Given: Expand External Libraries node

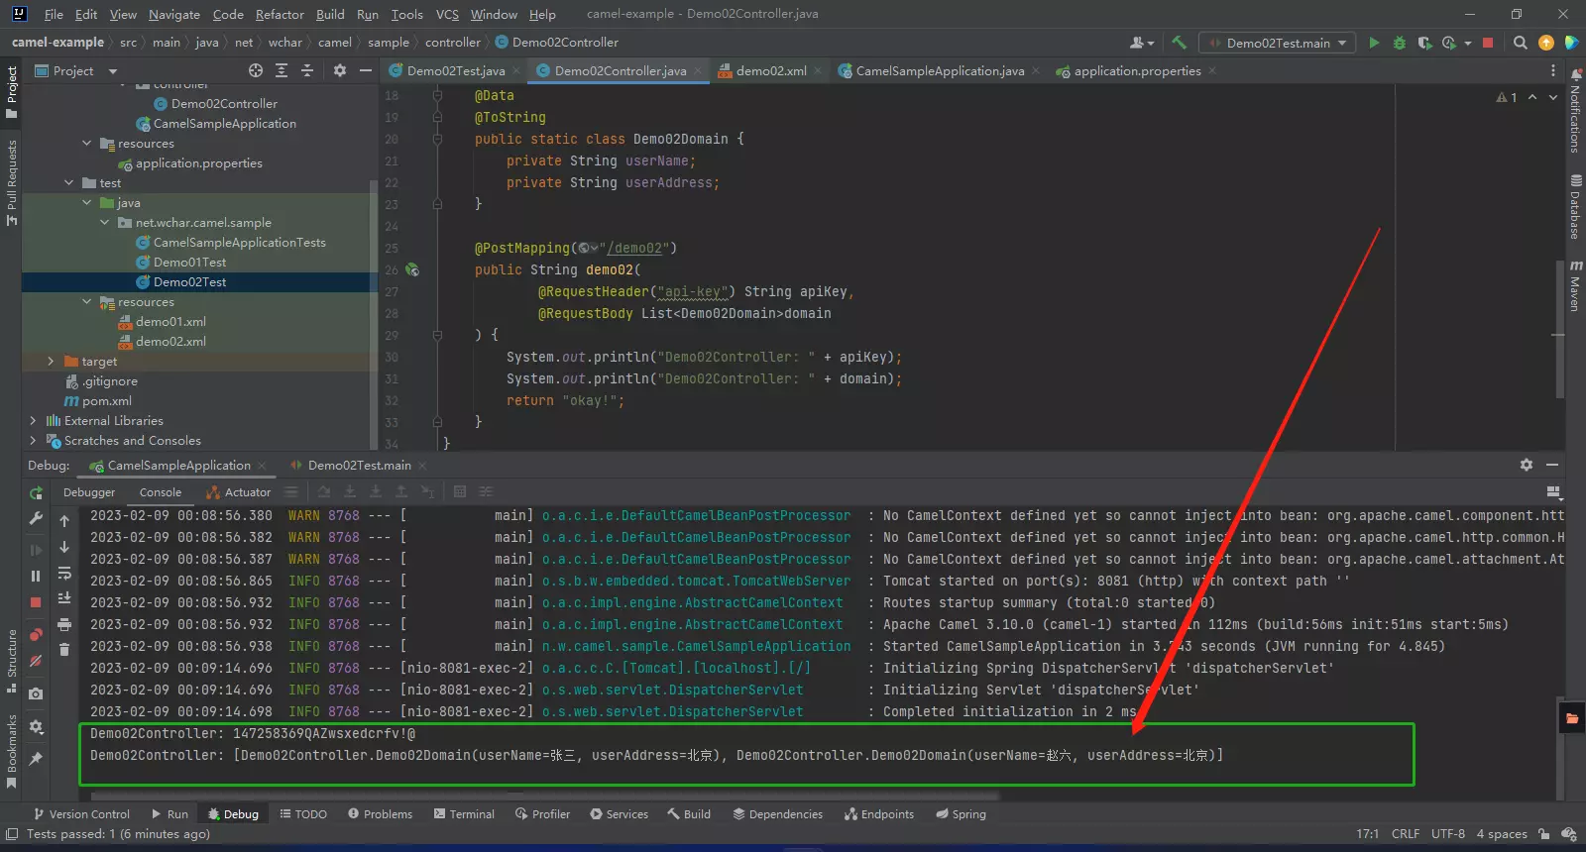Looking at the screenshot, I should [x=33, y=421].
